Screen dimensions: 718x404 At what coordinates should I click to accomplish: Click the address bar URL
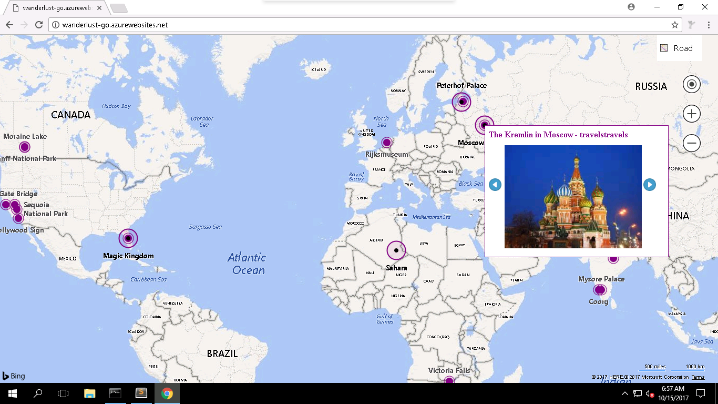coord(115,25)
